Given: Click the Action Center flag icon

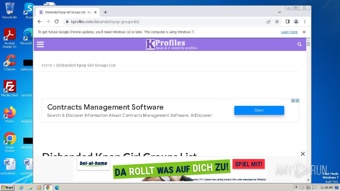Looking at the screenshot, I should click(x=315, y=188).
